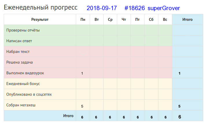The image size is (209, 124).
Task: Click the date link 2018-09-17
Action: pos(102,8)
